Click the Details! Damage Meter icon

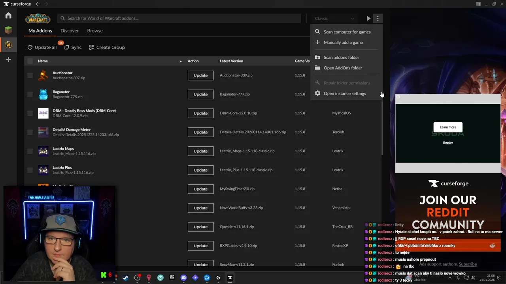(x=43, y=132)
